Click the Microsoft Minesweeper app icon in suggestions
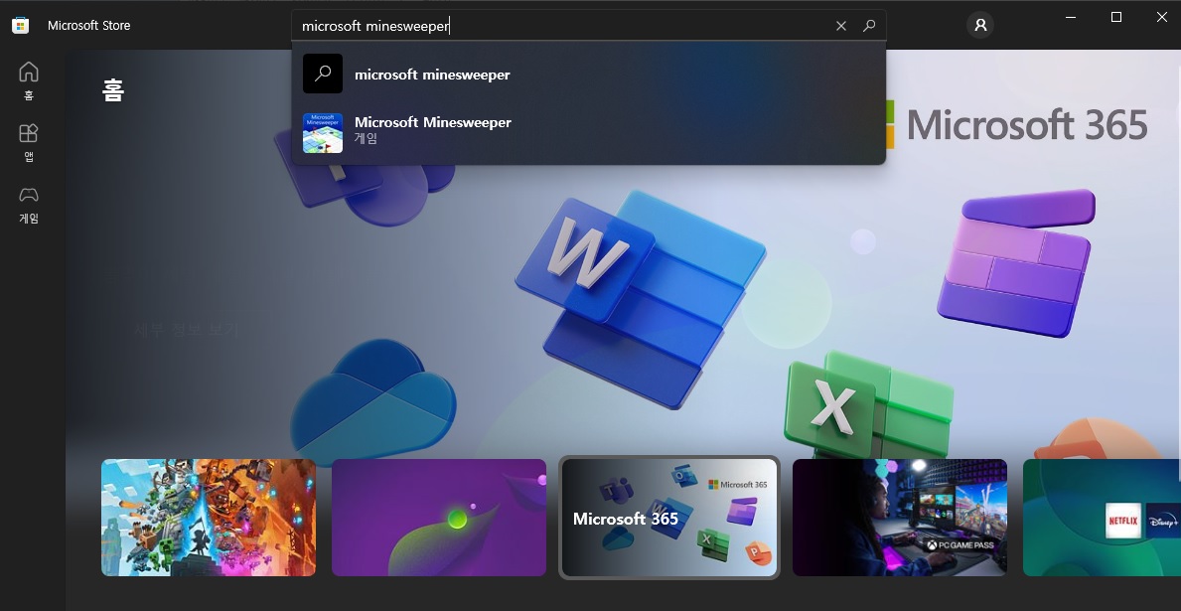The height and width of the screenshot is (611, 1181). pos(323,133)
